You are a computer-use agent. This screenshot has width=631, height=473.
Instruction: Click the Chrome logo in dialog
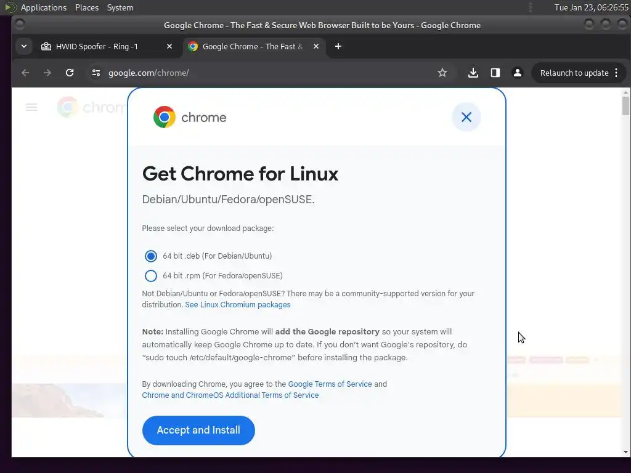(x=164, y=117)
